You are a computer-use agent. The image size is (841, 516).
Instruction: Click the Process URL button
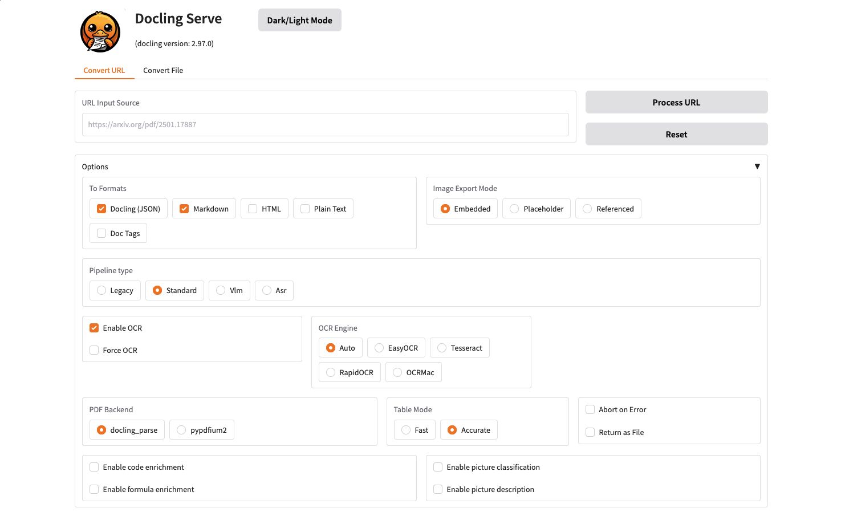click(x=676, y=102)
